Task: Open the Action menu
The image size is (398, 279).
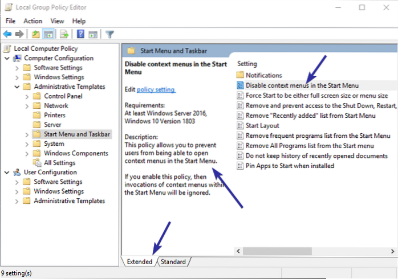Action: [x=33, y=21]
